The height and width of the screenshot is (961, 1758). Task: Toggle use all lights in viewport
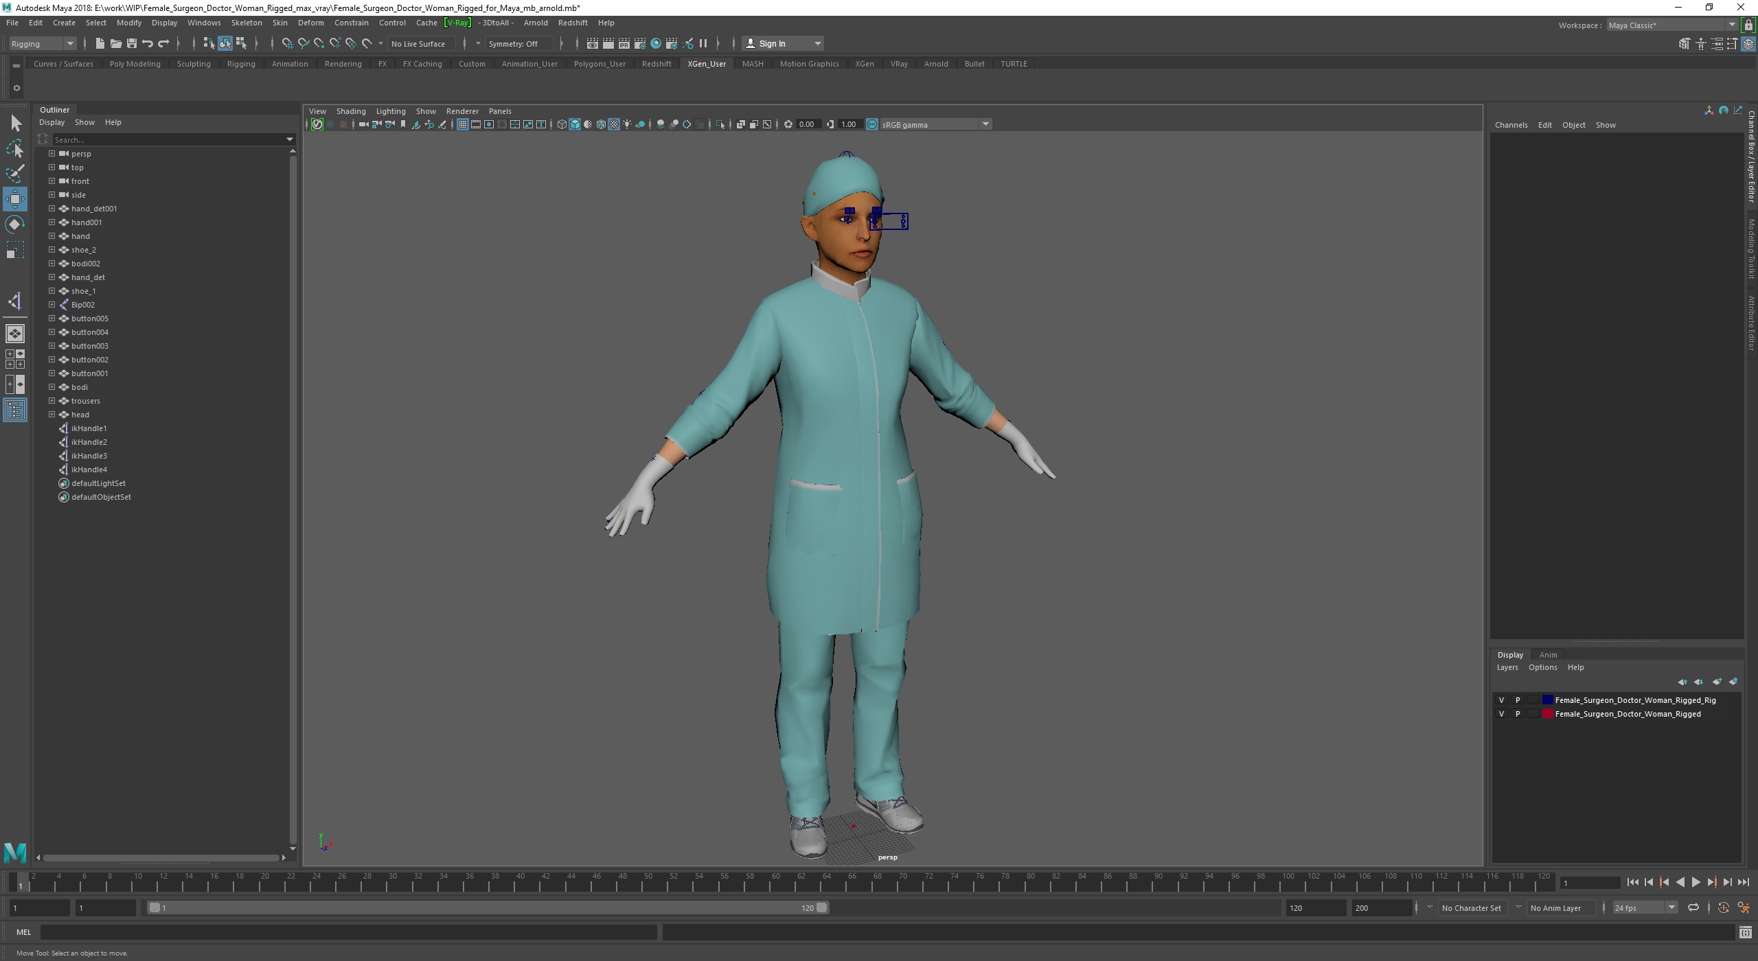627,124
